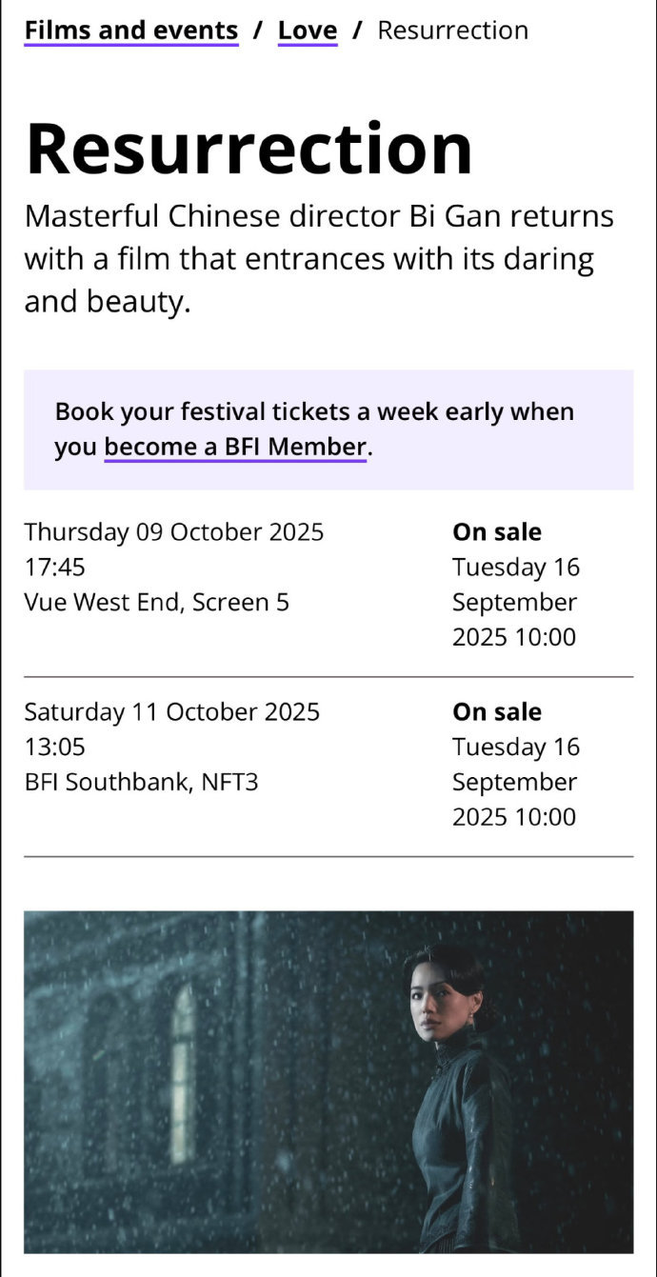
Task: Click the 13:05 screening time
Action: click(x=54, y=747)
